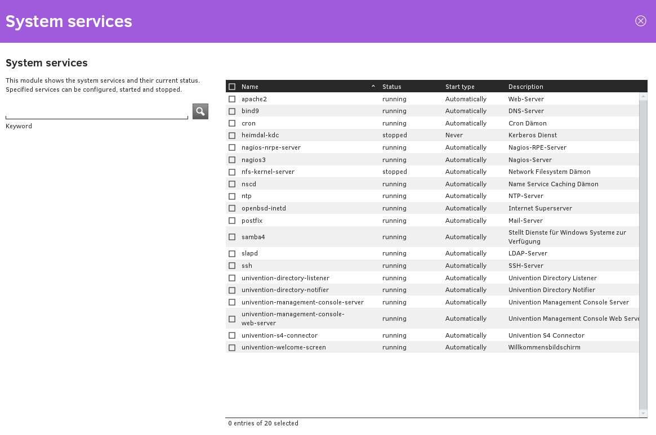Select the heimdal-kdc service checkbox
656x435 pixels.
coord(232,136)
